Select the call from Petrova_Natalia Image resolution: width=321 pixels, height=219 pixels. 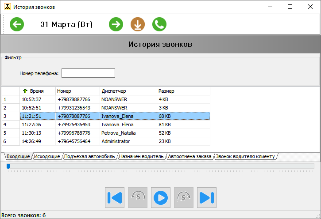tap(118, 133)
